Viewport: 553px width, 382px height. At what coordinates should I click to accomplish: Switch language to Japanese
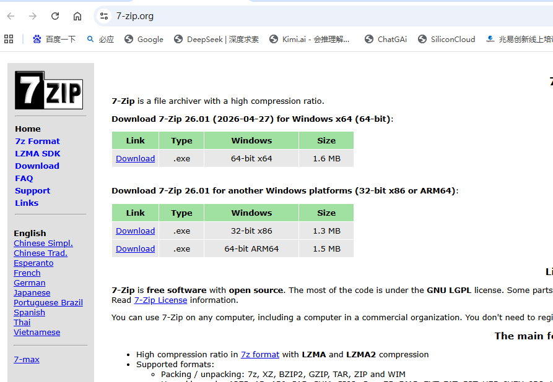(32, 292)
